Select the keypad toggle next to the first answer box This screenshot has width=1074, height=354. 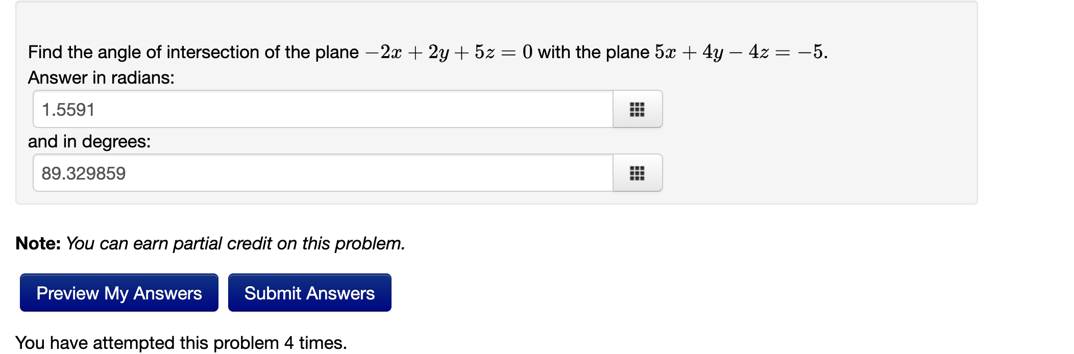pos(637,109)
